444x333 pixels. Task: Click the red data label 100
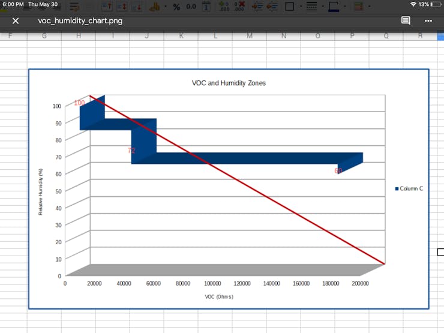(x=79, y=103)
